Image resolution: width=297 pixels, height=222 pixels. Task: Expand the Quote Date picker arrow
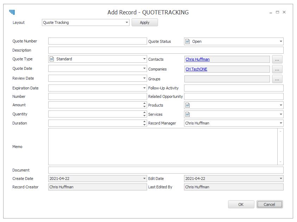[x=144, y=68]
